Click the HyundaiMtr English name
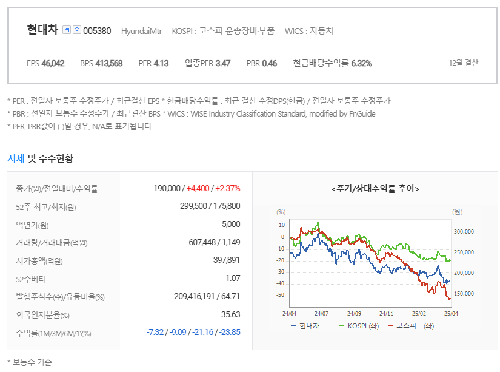 point(142,31)
